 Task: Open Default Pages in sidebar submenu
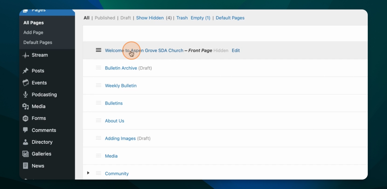click(x=38, y=43)
